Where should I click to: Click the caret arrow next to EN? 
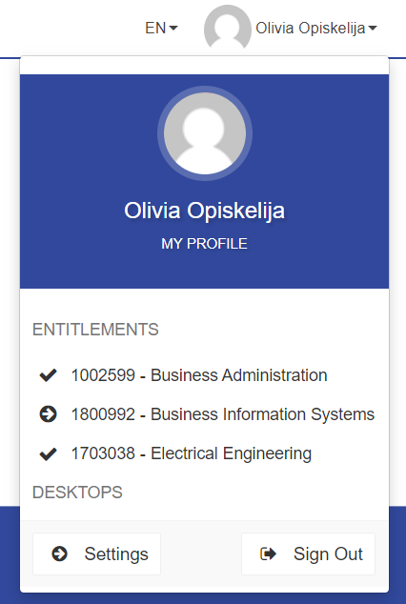pos(173,29)
